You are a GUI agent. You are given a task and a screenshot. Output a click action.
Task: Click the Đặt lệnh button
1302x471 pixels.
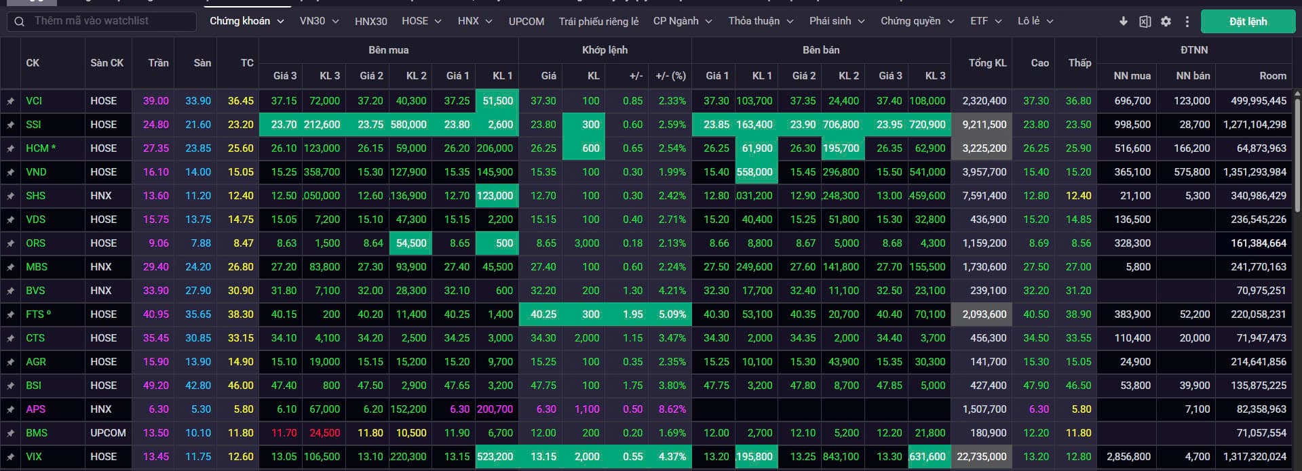[x=1248, y=21]
